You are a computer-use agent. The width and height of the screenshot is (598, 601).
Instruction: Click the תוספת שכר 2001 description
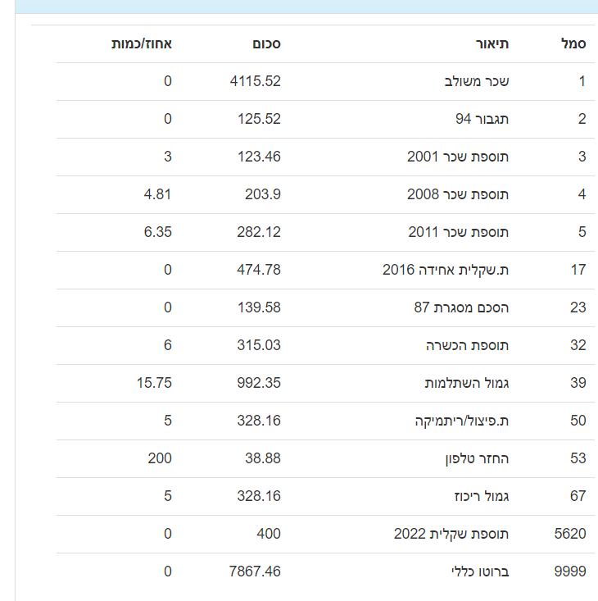pos(458,157)
